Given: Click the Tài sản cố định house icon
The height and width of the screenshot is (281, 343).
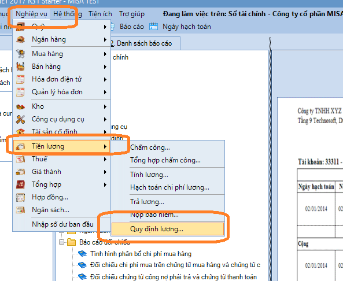Looking at the screenshot, I should (x=20, y=132).
